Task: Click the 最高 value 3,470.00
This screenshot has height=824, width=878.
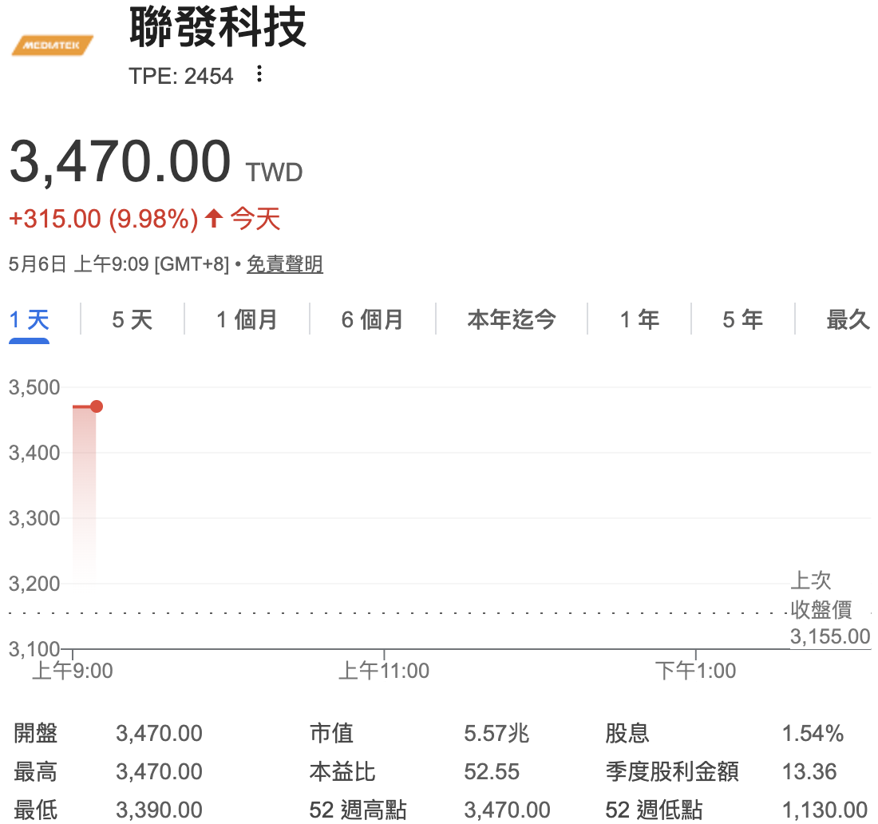Action: click(x=159, y=771)
